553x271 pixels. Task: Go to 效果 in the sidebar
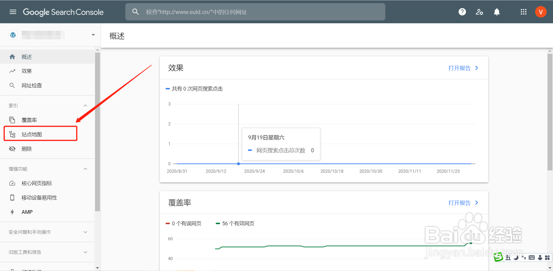pos(26,71)
